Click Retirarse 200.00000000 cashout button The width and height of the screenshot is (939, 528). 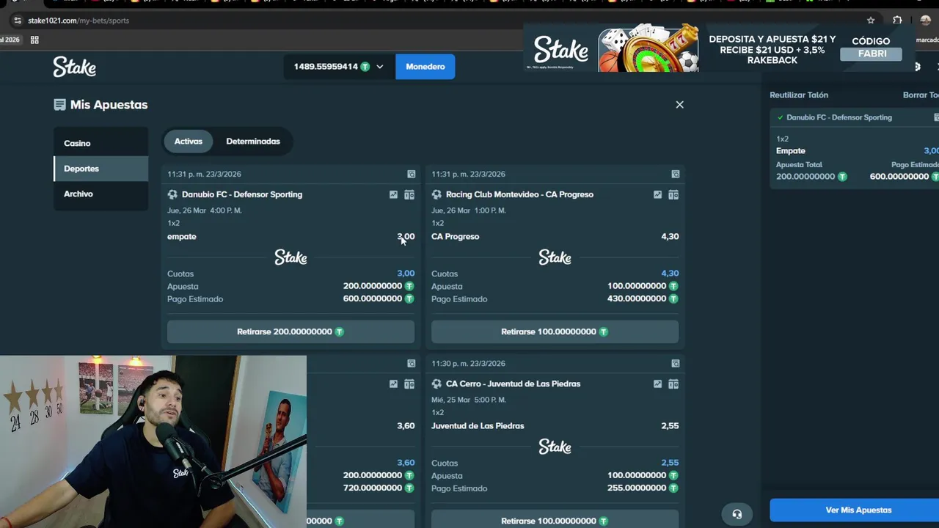pos(291,331)
